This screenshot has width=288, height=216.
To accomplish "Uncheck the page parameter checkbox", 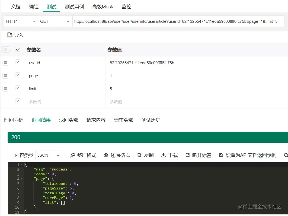I will pyautogui.click(x=18, y=75).
